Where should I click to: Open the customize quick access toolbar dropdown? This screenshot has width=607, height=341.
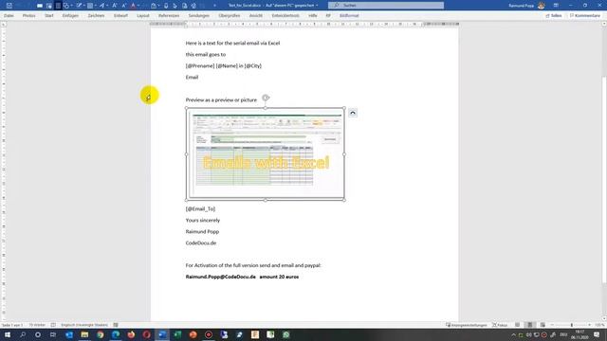pos(215,6)
